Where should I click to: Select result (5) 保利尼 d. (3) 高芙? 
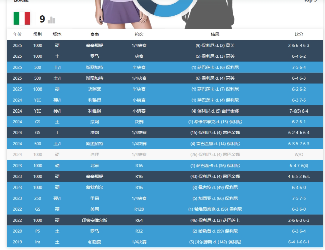coord(215,56)
